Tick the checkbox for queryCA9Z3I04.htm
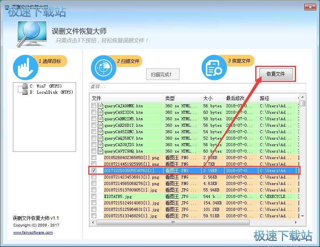 pyautogui.click(x=94, y=112)
